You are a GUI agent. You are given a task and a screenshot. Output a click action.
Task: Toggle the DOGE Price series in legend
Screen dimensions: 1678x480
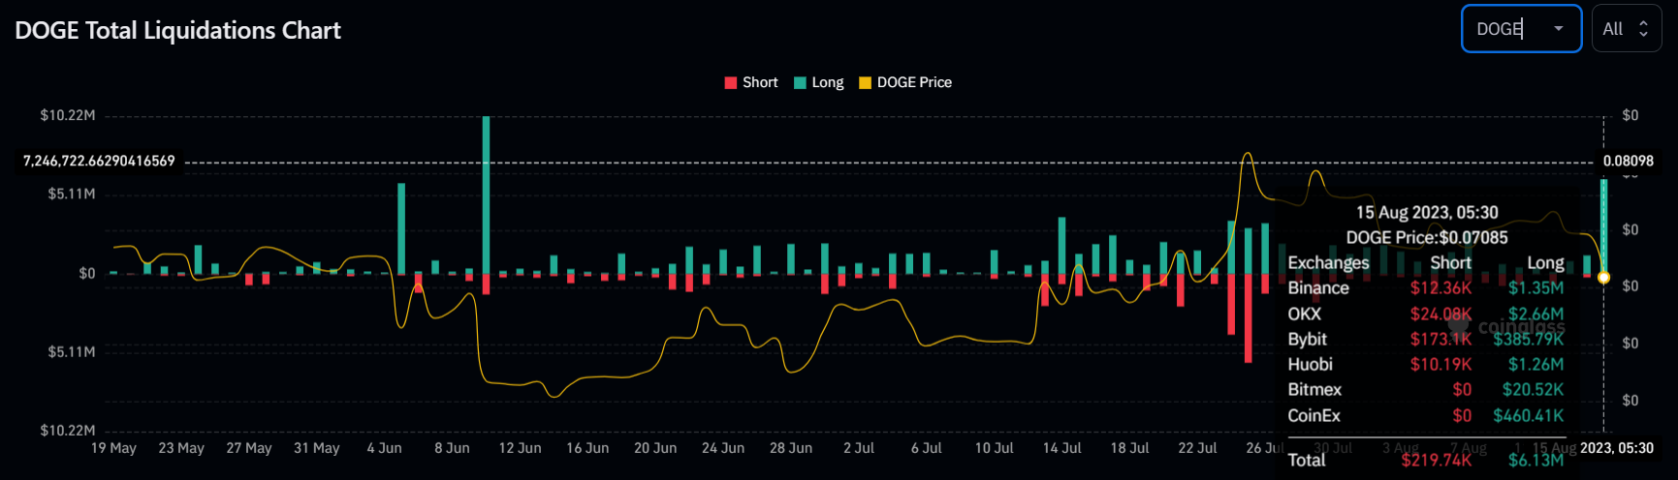pyautogui.click(x=905, y=82)
